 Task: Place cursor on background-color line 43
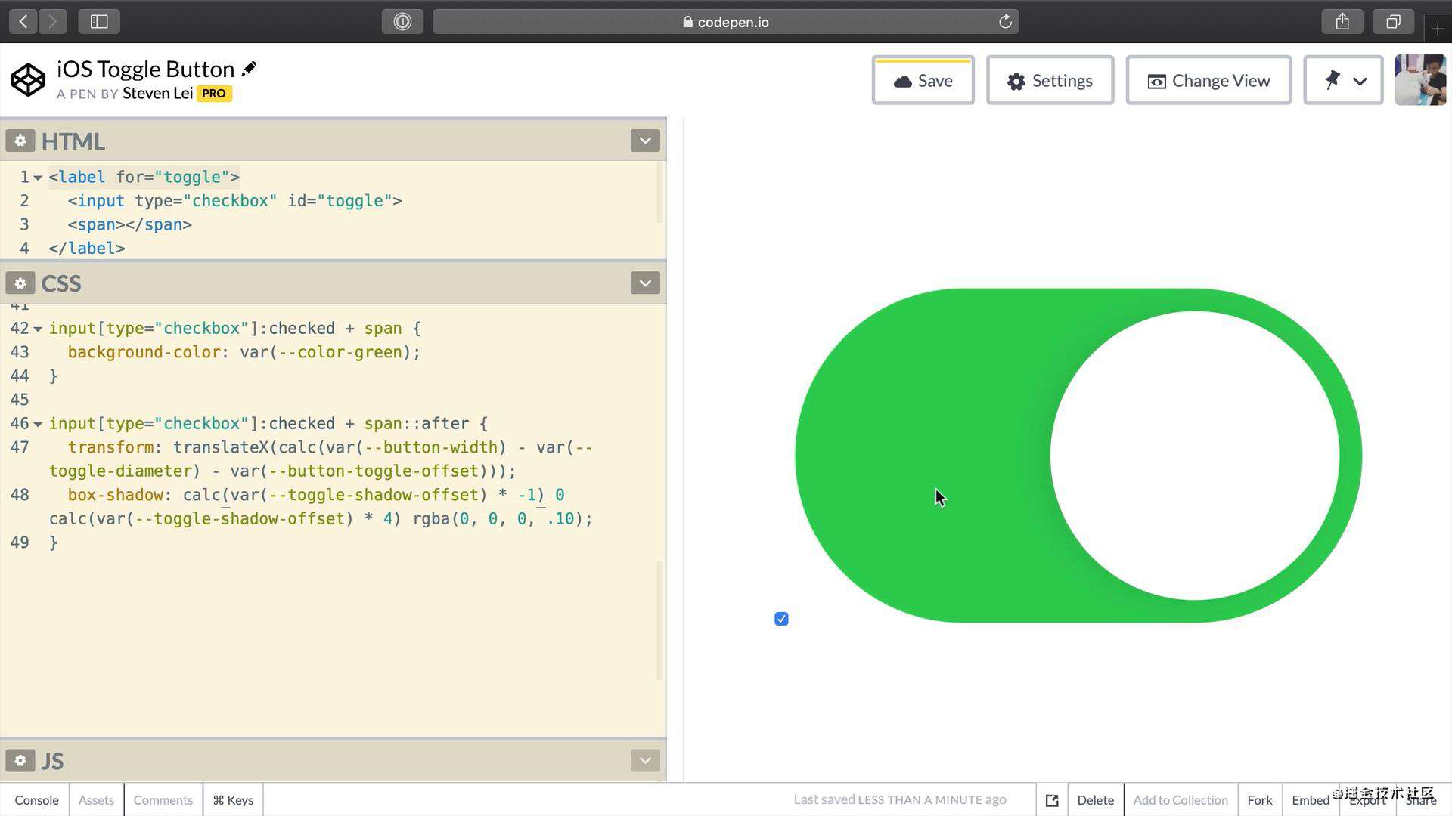click(x=244, y=352)
